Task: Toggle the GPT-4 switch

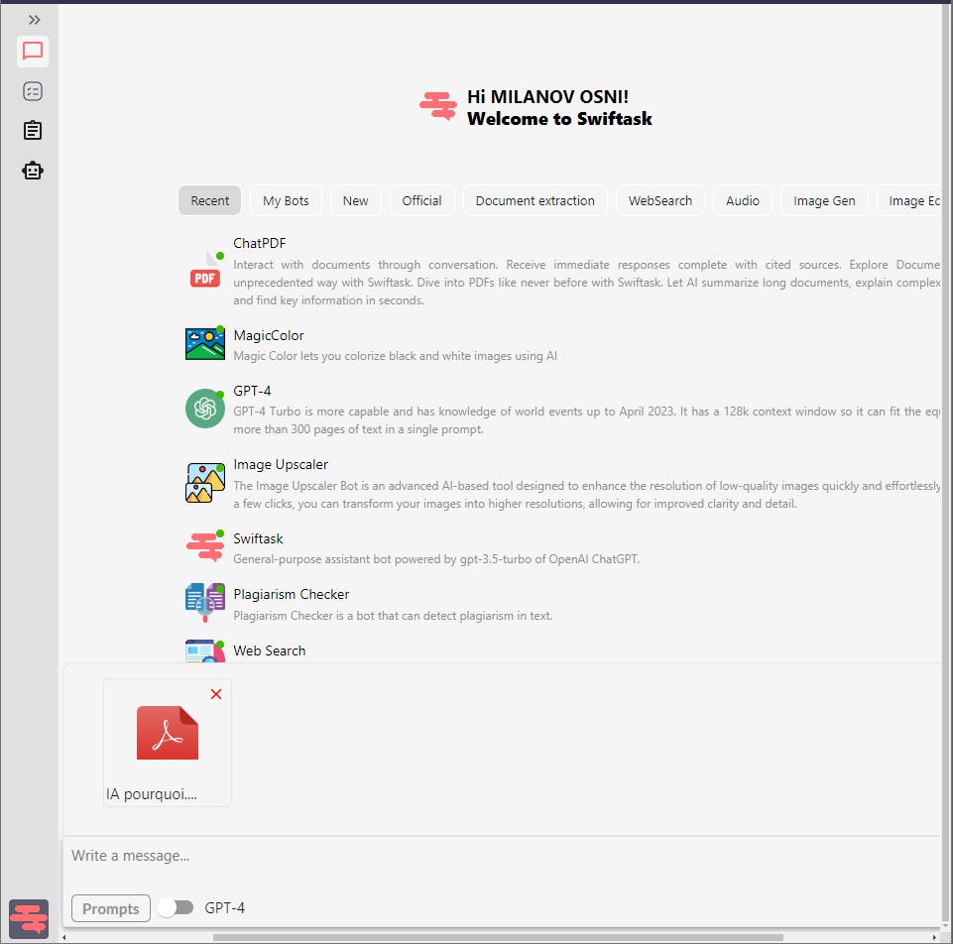Action: click(x=176, y=907)
